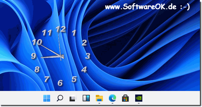This screenshot has height=107, width=202.
Task: Click the clock numeral 4
Action: (x=84, y=70)
